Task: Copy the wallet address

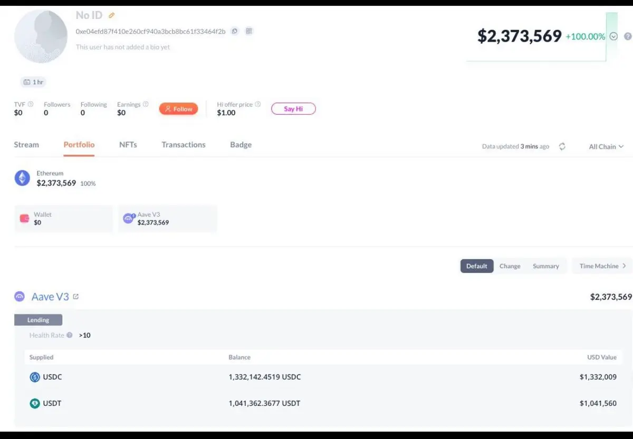Action: tap(235, 31)
